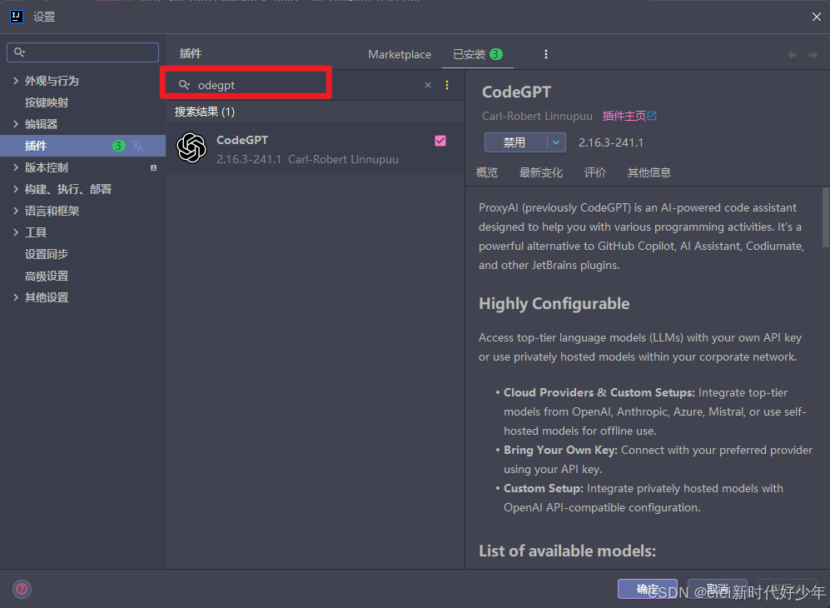Expand the 其他设置 tree node

tap(15, 297)
